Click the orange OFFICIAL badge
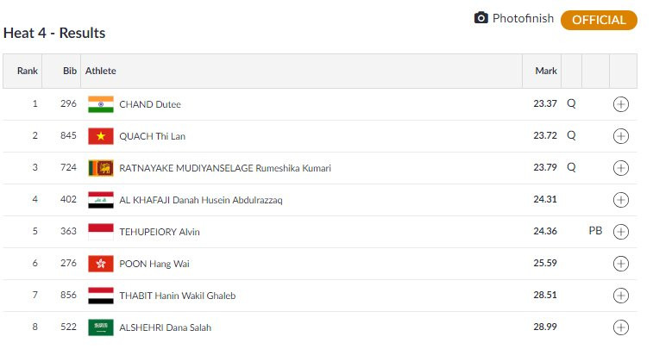Image resolution: width=653 pixels, height=349 pixels. (x=599, y=20)
